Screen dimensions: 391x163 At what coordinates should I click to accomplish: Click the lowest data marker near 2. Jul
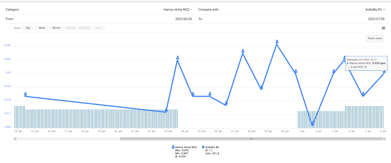pyautogui.click(x=313, y=123)
